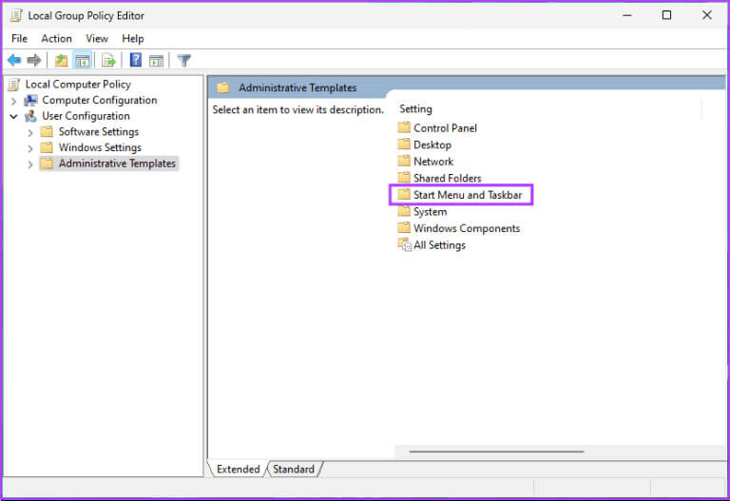Click the Software Settings folder icon
Image resolution: width=730 pixels, height=501 pixels.
pos(47,132)
